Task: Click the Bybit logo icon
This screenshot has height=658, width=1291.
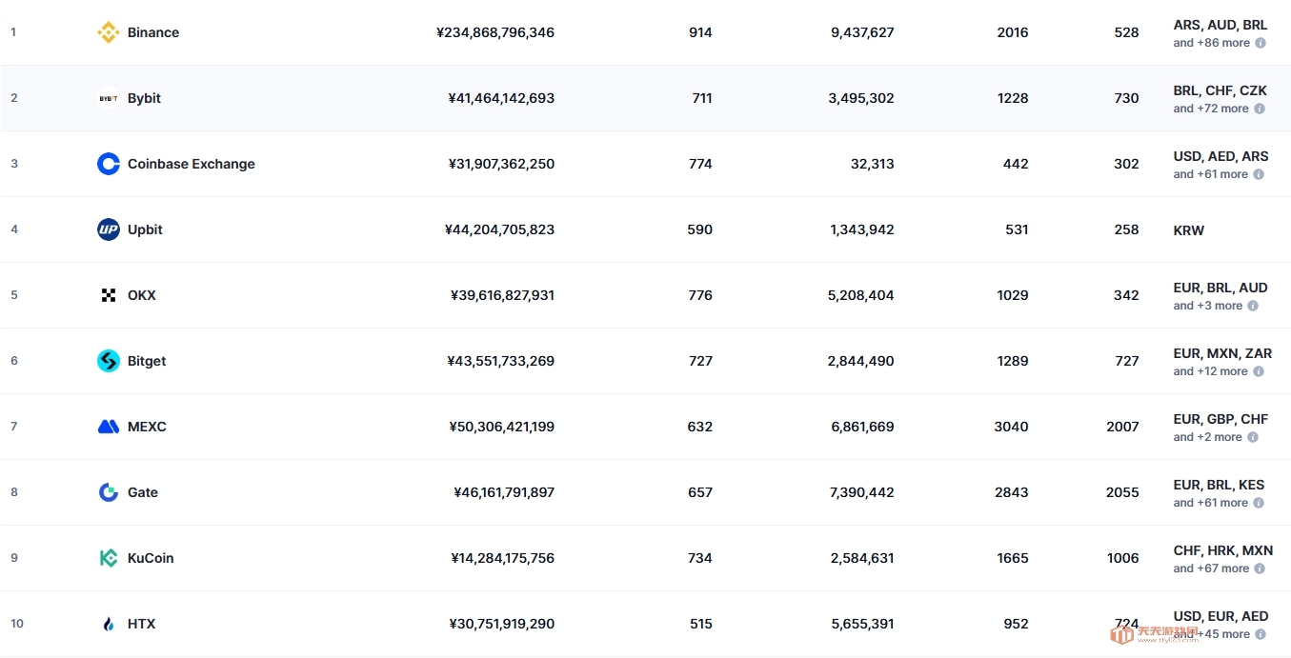Action: pyautogui.click(x=109, y=98)
